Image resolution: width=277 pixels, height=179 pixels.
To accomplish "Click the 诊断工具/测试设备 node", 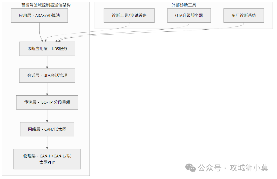I will point(129,16).
